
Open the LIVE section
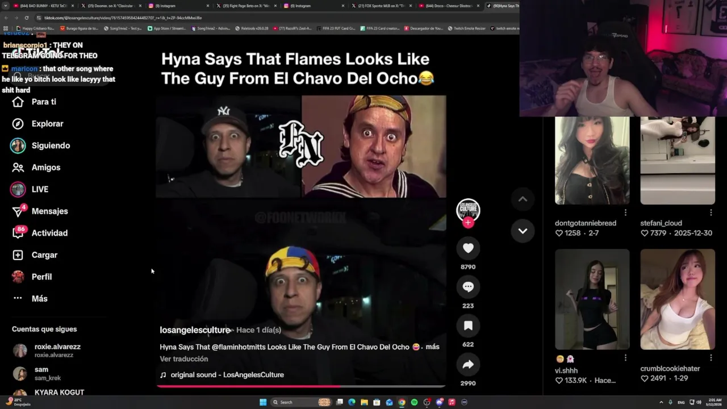[30, 189]
